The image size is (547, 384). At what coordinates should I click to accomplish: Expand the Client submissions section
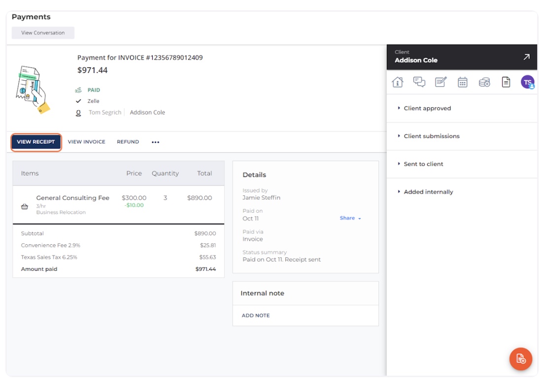tap(432, 136)
